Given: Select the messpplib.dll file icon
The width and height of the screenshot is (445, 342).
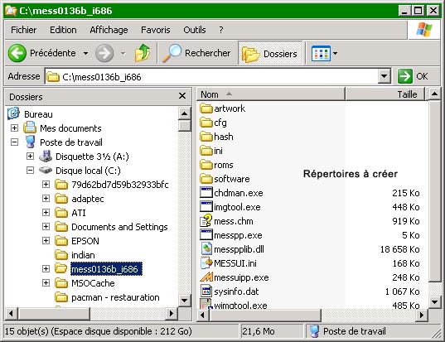Looking at the screenshot, I should point(206,248).
